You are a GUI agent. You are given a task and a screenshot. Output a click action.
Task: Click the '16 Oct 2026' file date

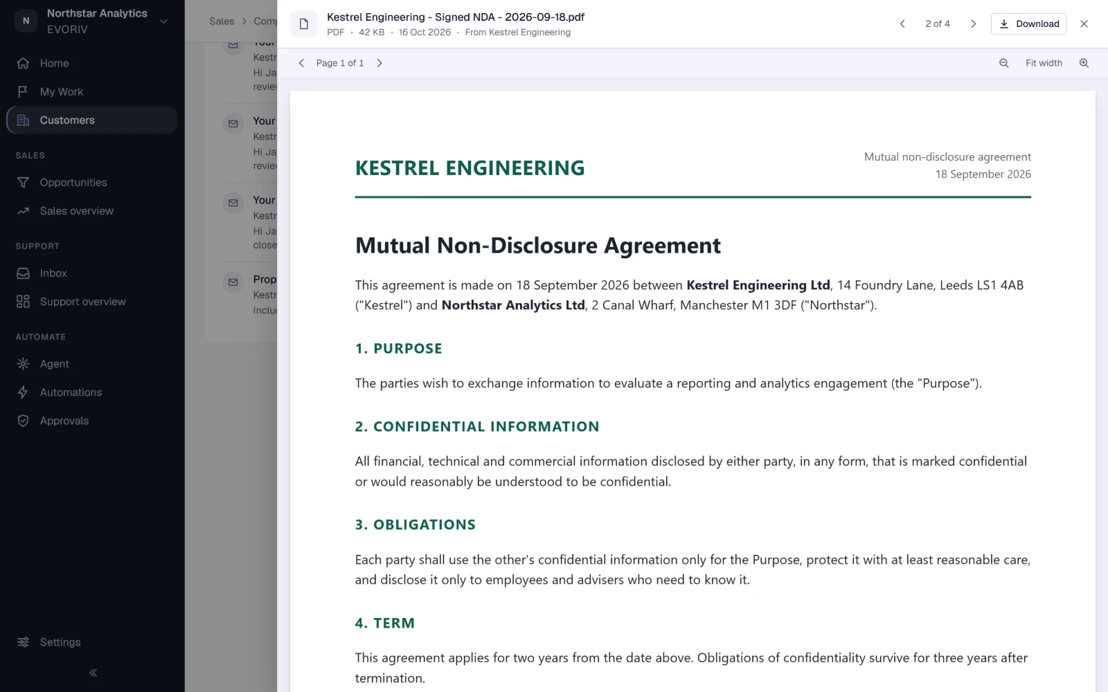425,32
